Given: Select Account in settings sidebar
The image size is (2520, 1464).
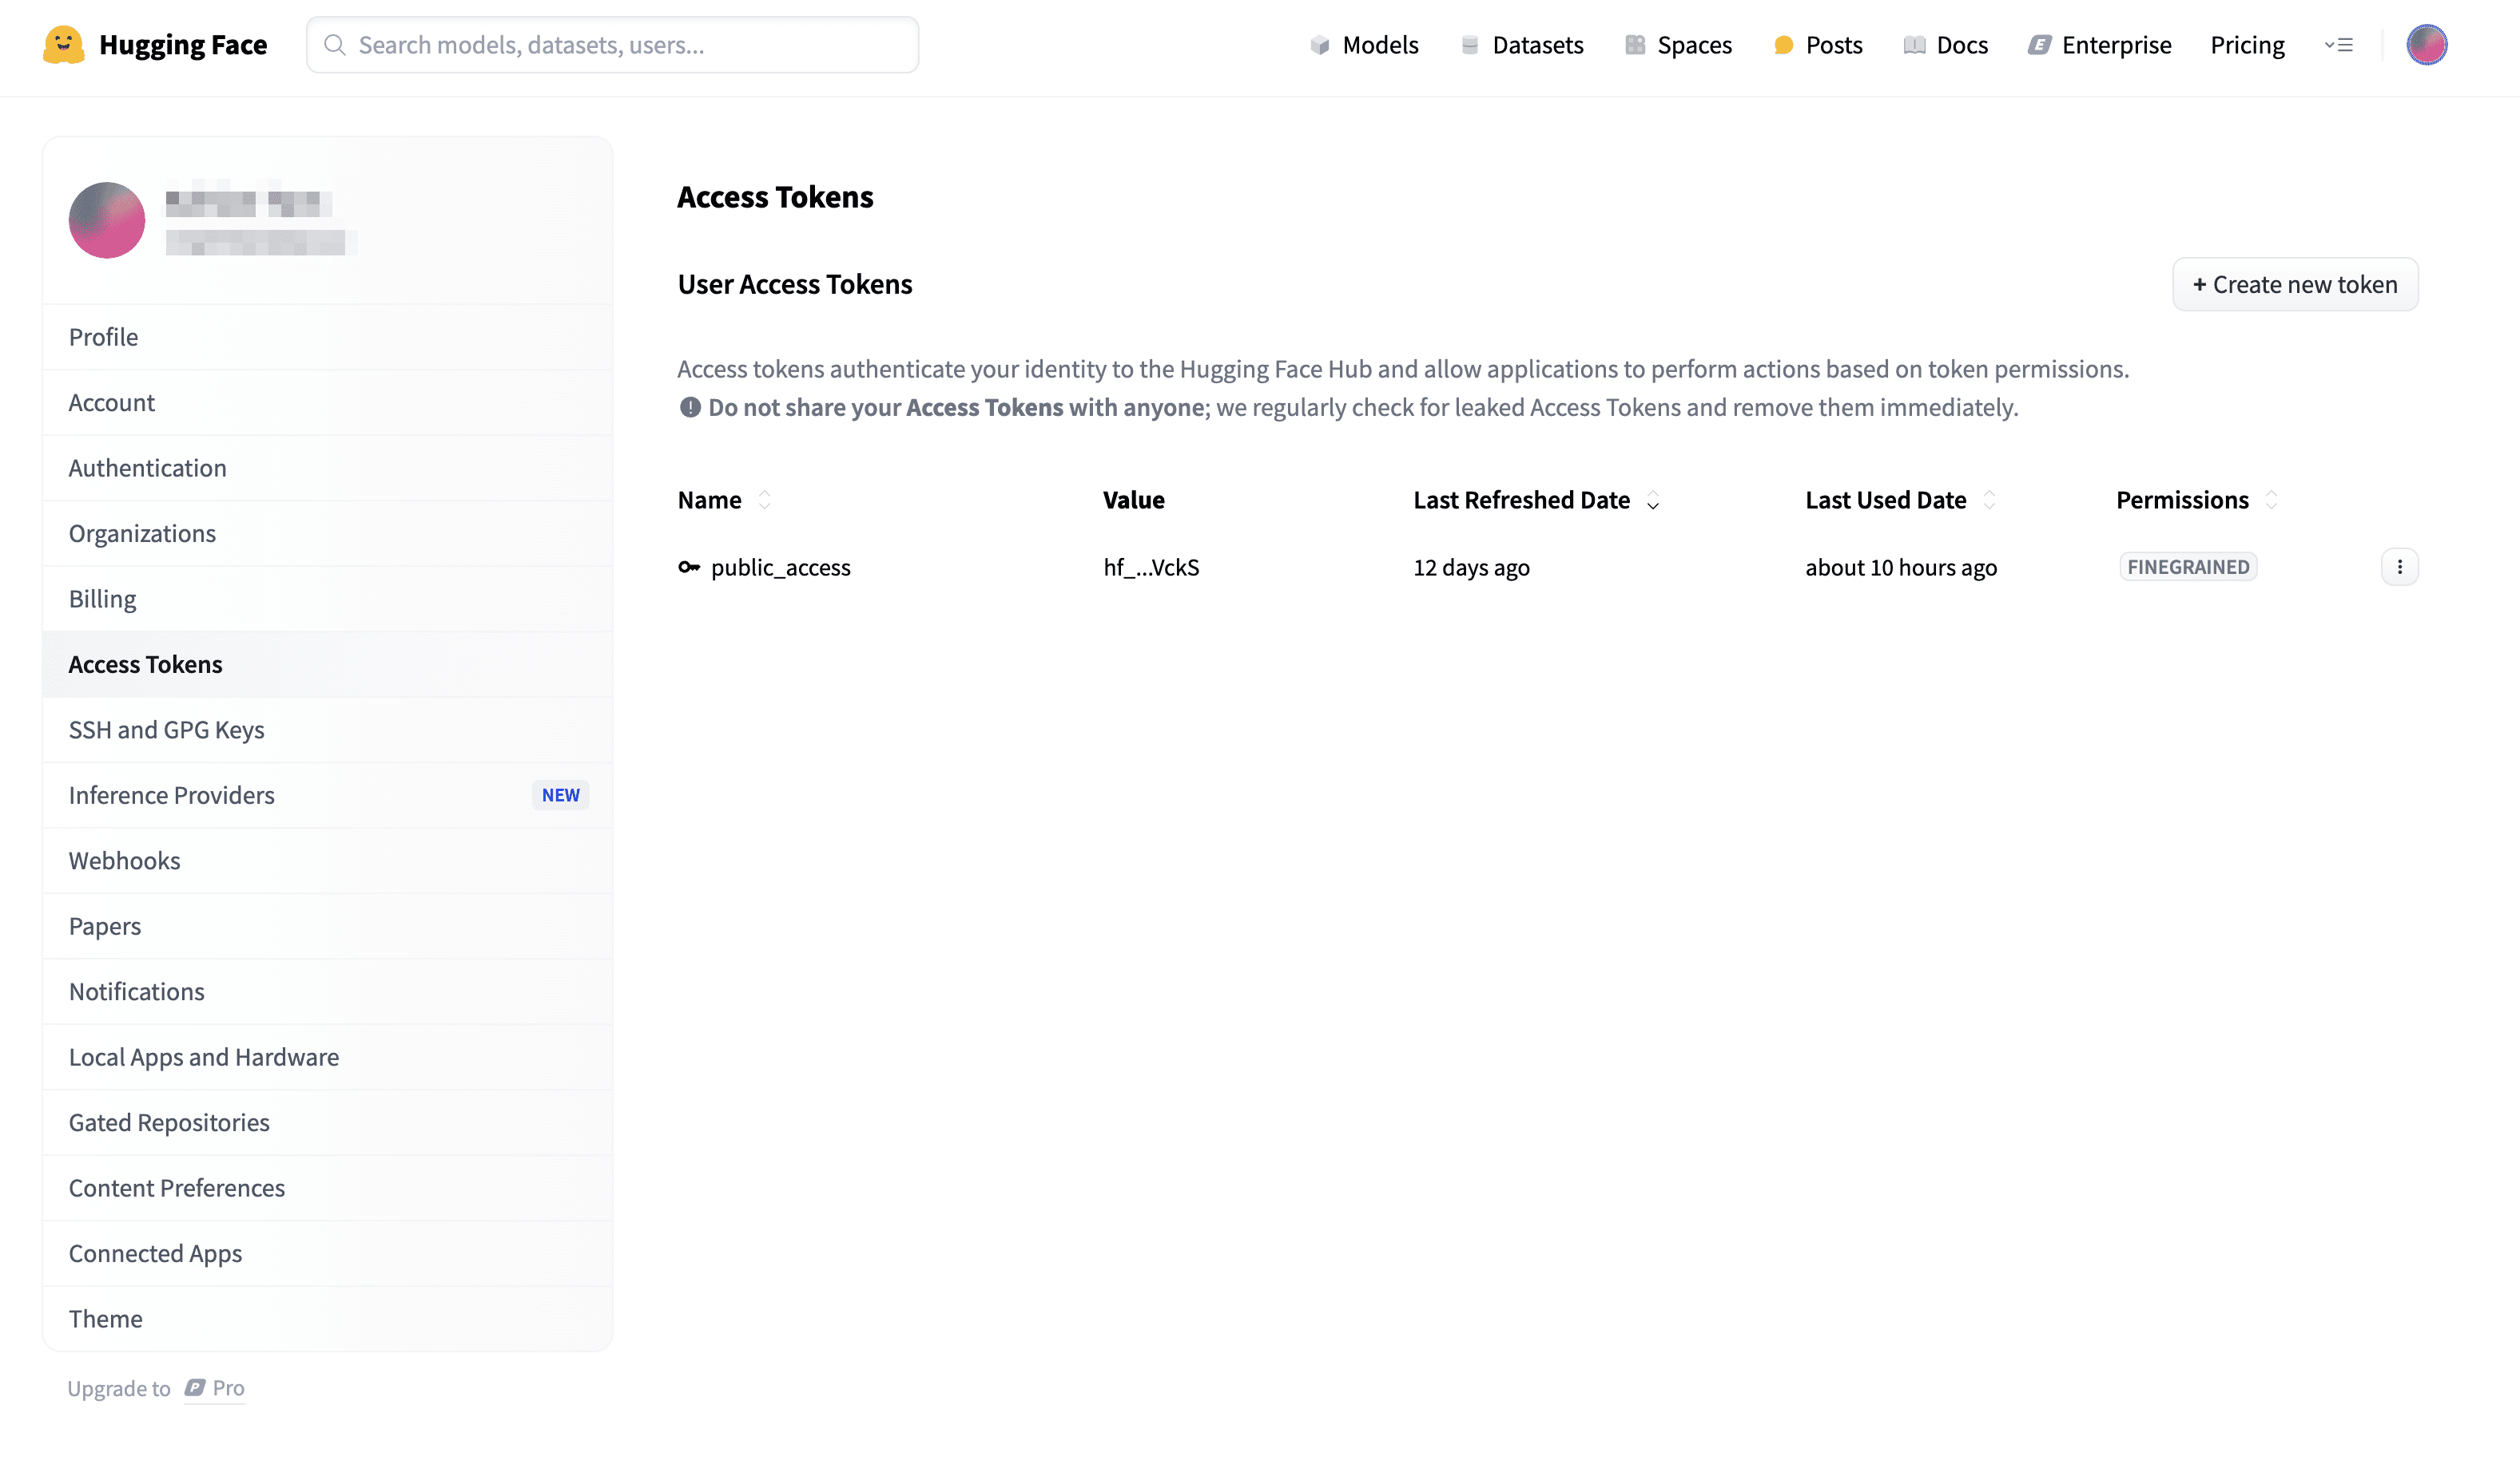Looking at the screenshot, I should pyautogui.click(x=327, y=403).
